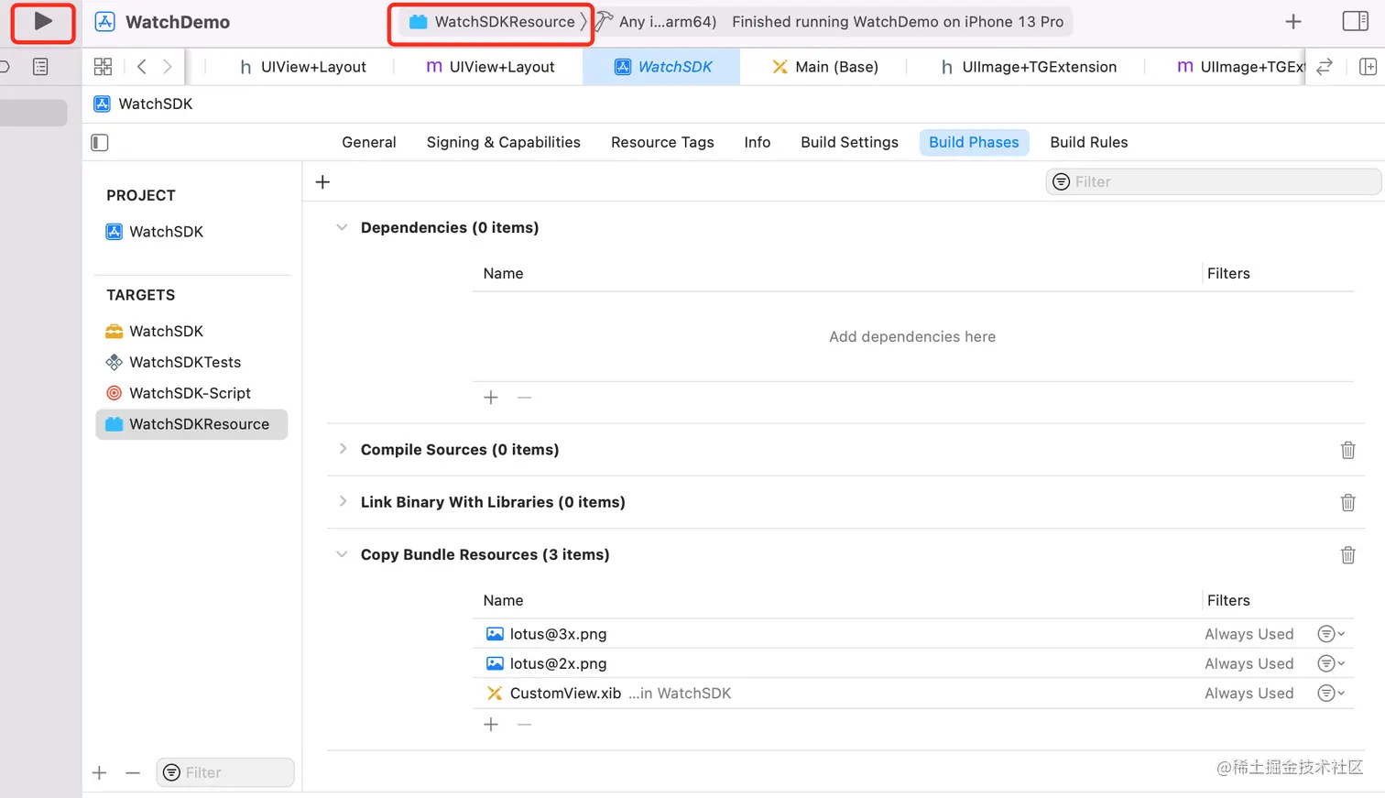Open the related items grid menu
The width and height of the screenshot is (1385, 798).
coord(103,67)
